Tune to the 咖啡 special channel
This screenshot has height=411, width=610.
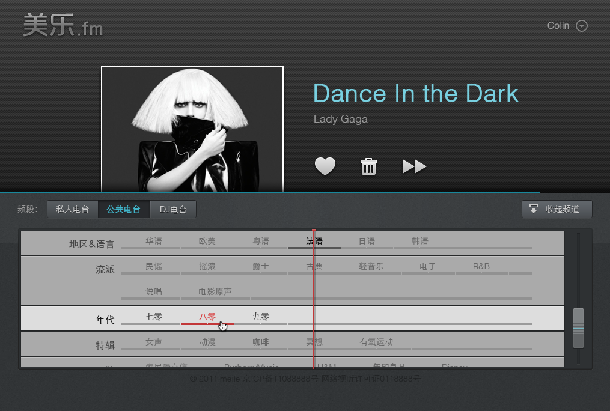pos(261,342)
